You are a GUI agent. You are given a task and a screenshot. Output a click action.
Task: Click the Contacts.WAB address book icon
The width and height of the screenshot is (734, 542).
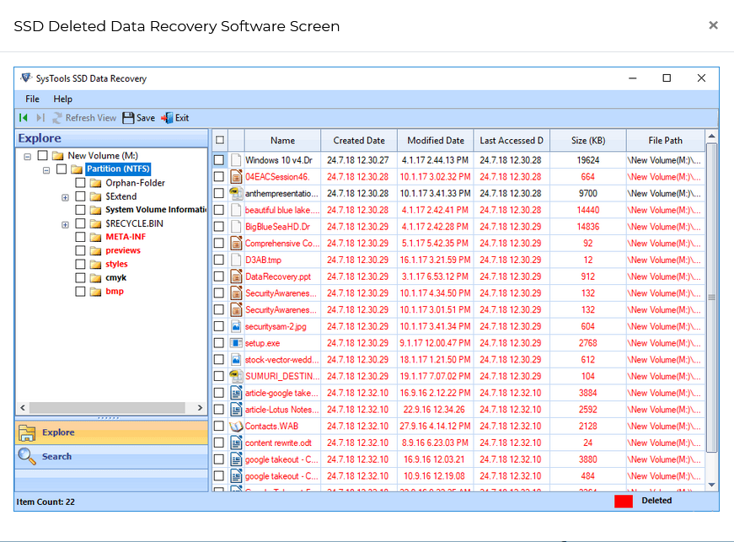[237, 427]
